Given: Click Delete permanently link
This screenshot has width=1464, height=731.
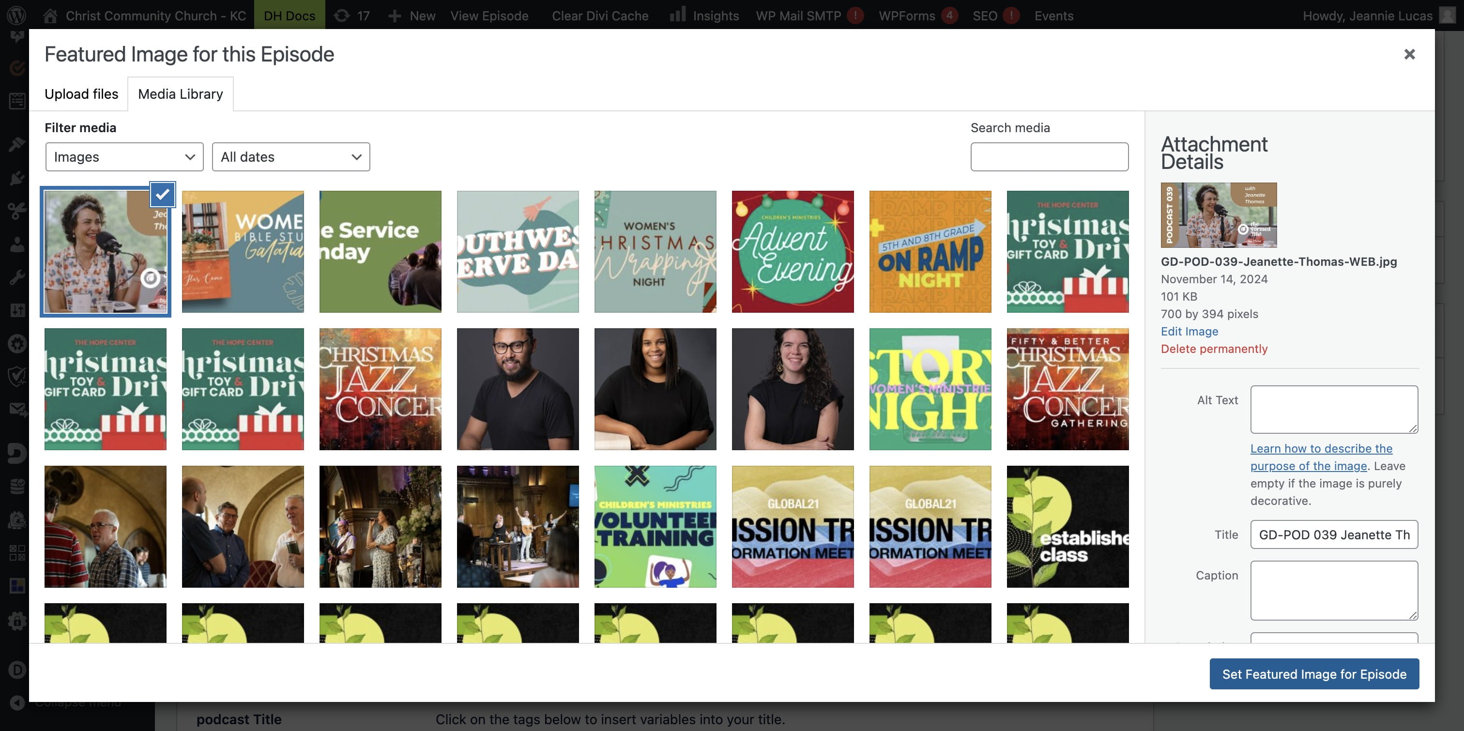Looking at the screenshot, I should click(x=1214, y=349).
